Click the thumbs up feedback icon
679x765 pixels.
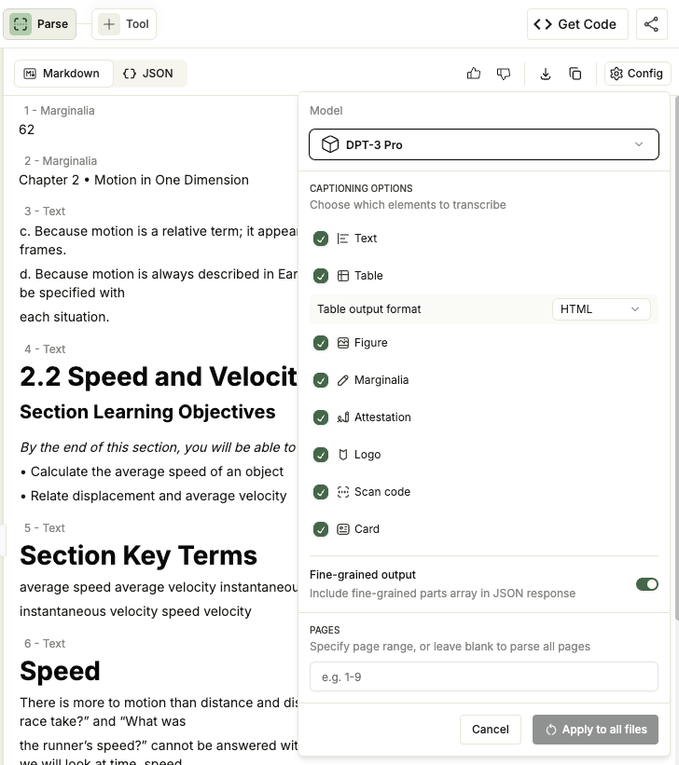pyautogui.click(x=474, y=74)
